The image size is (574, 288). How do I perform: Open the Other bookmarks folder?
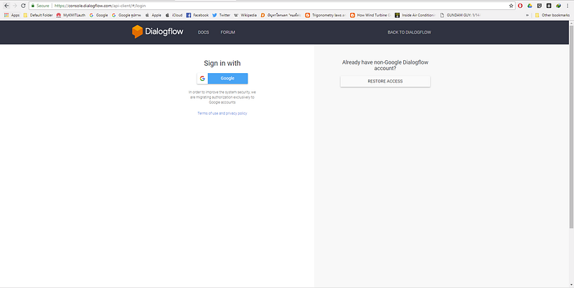pyautogui.click(x=552, y=15)
